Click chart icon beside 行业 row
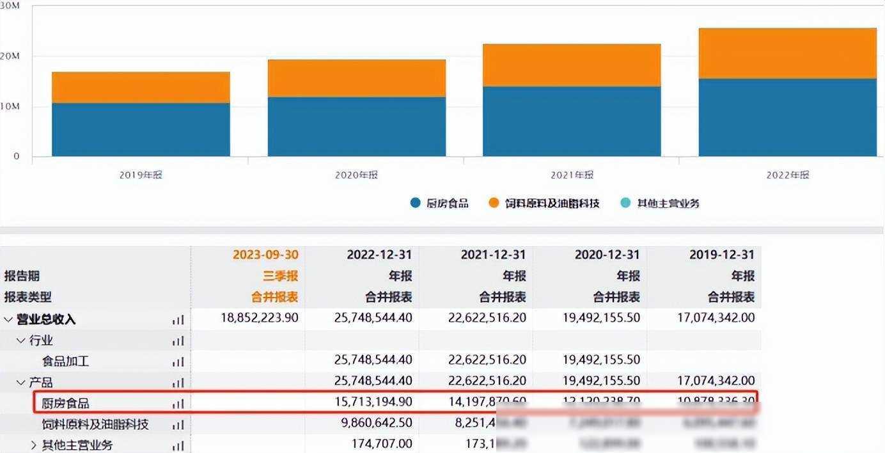Screen dimensions: 885x453 tap(178, 341)
